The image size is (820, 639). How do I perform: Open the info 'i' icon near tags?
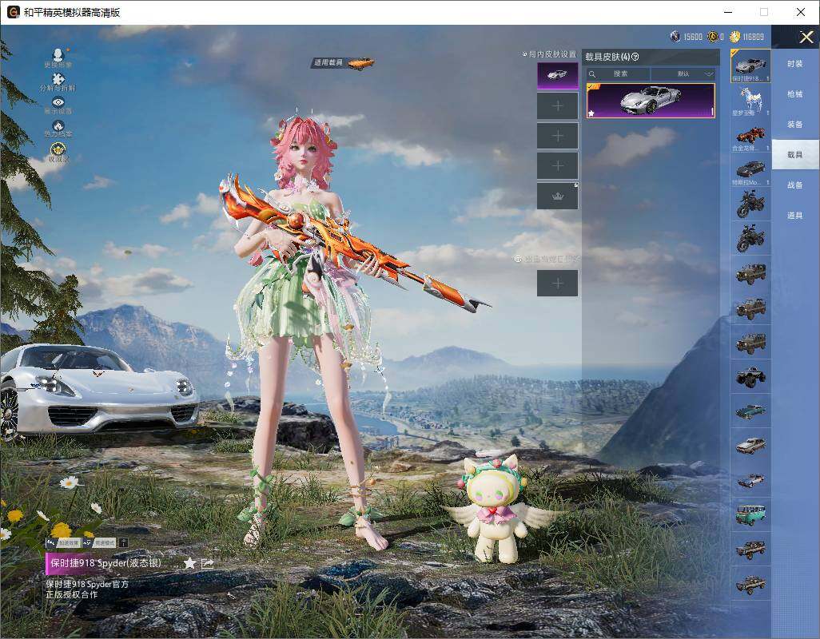pyautogui.click(x=123, y=543)
